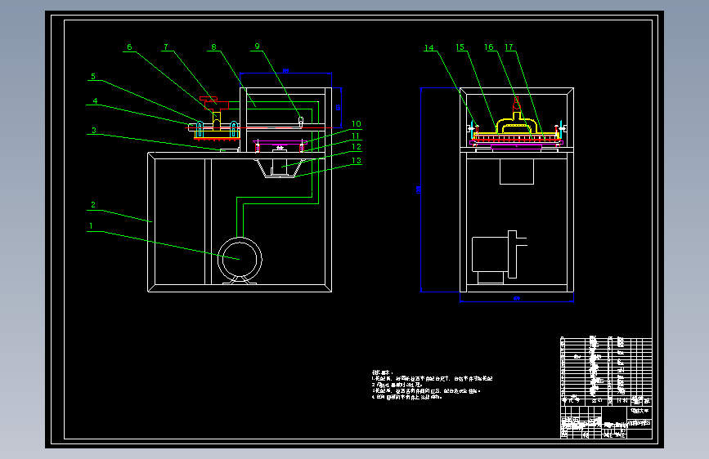Viewport: 709px width, 459px height.
Task: Click part callout number 14
Action: pos(429,48)
